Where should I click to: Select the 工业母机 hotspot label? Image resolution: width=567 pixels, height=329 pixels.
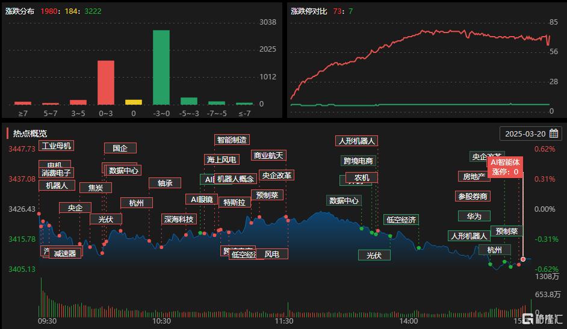pyautogui.click(x=57, y=146)
